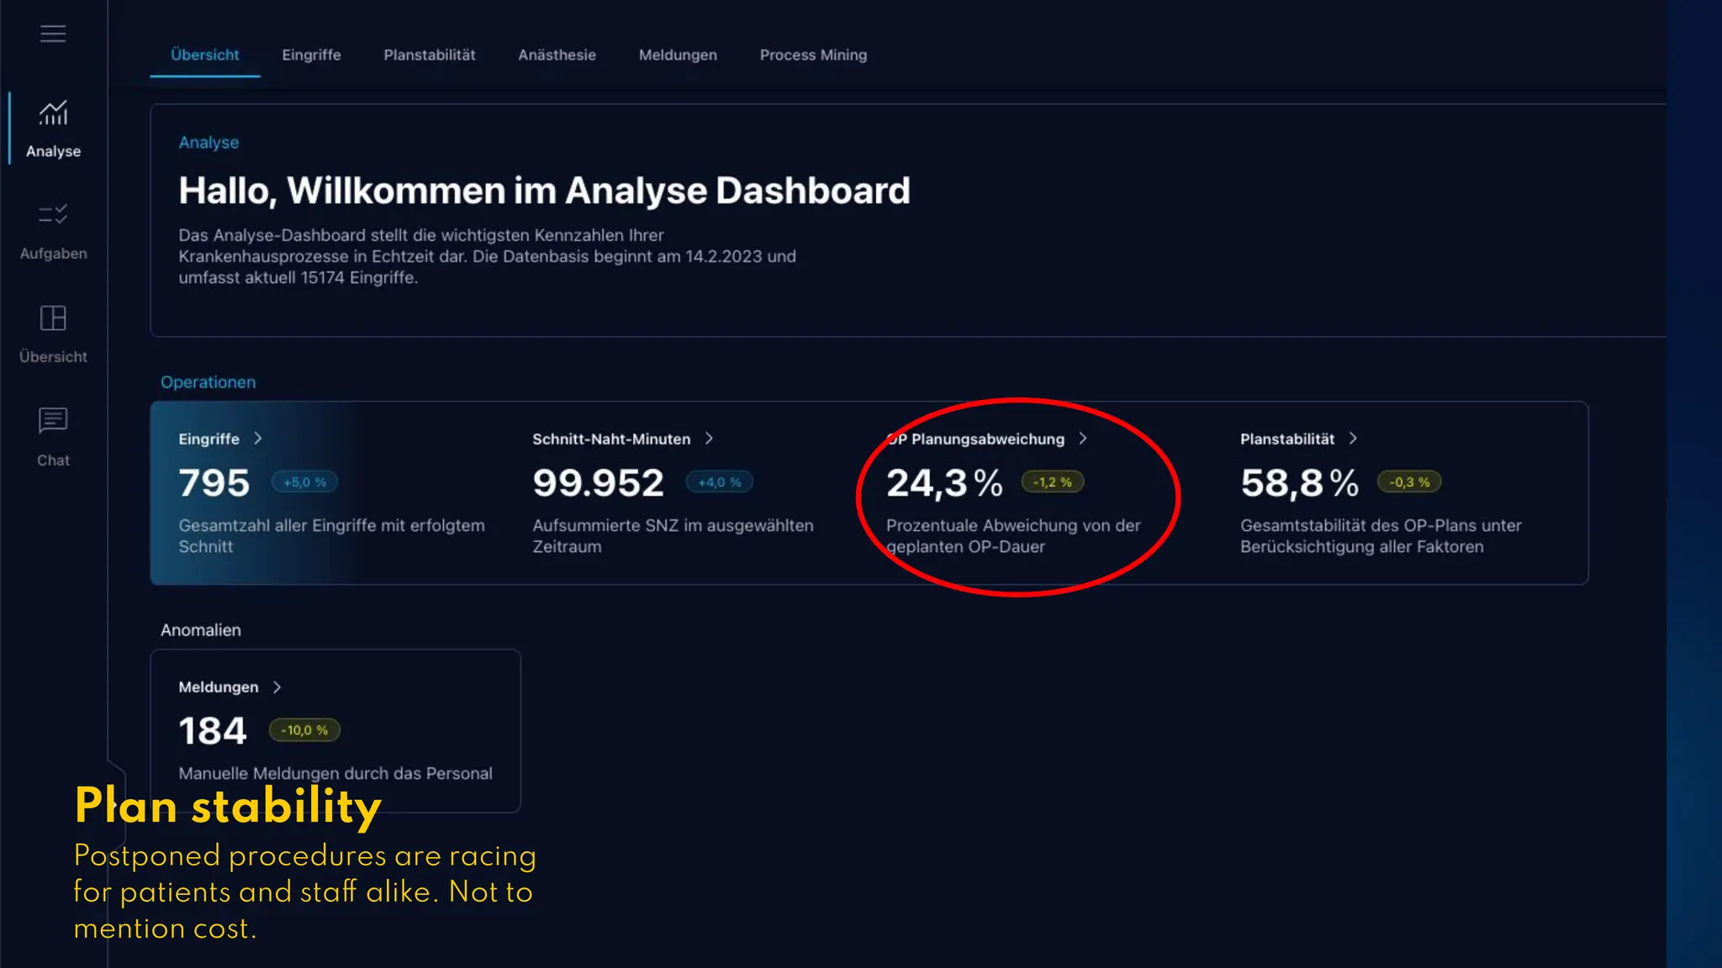Screen dimensions: 1722x968
Task: Expand chevron beside Schnitt-Naht-Minuten
Action: pos(709,439)
